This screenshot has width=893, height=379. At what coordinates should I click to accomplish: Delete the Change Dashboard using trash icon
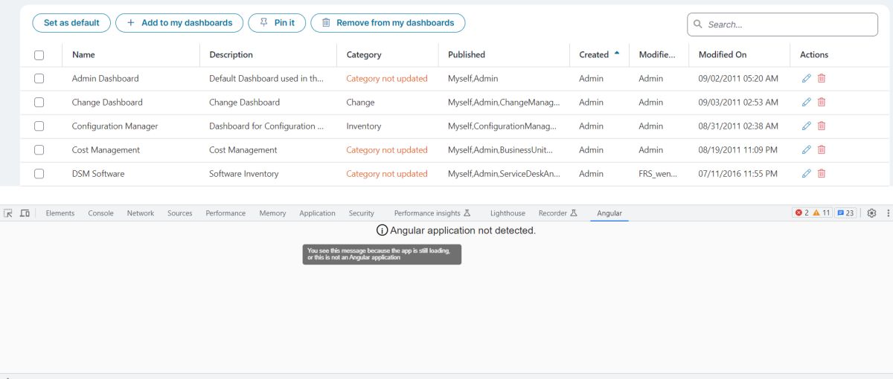click(822, 102)
